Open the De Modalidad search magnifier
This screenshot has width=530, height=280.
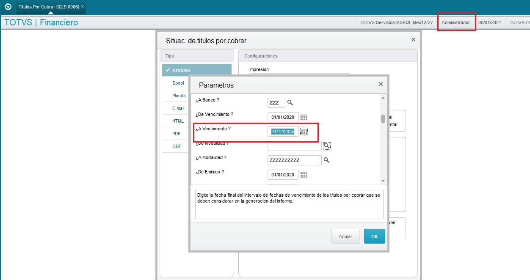326,146
